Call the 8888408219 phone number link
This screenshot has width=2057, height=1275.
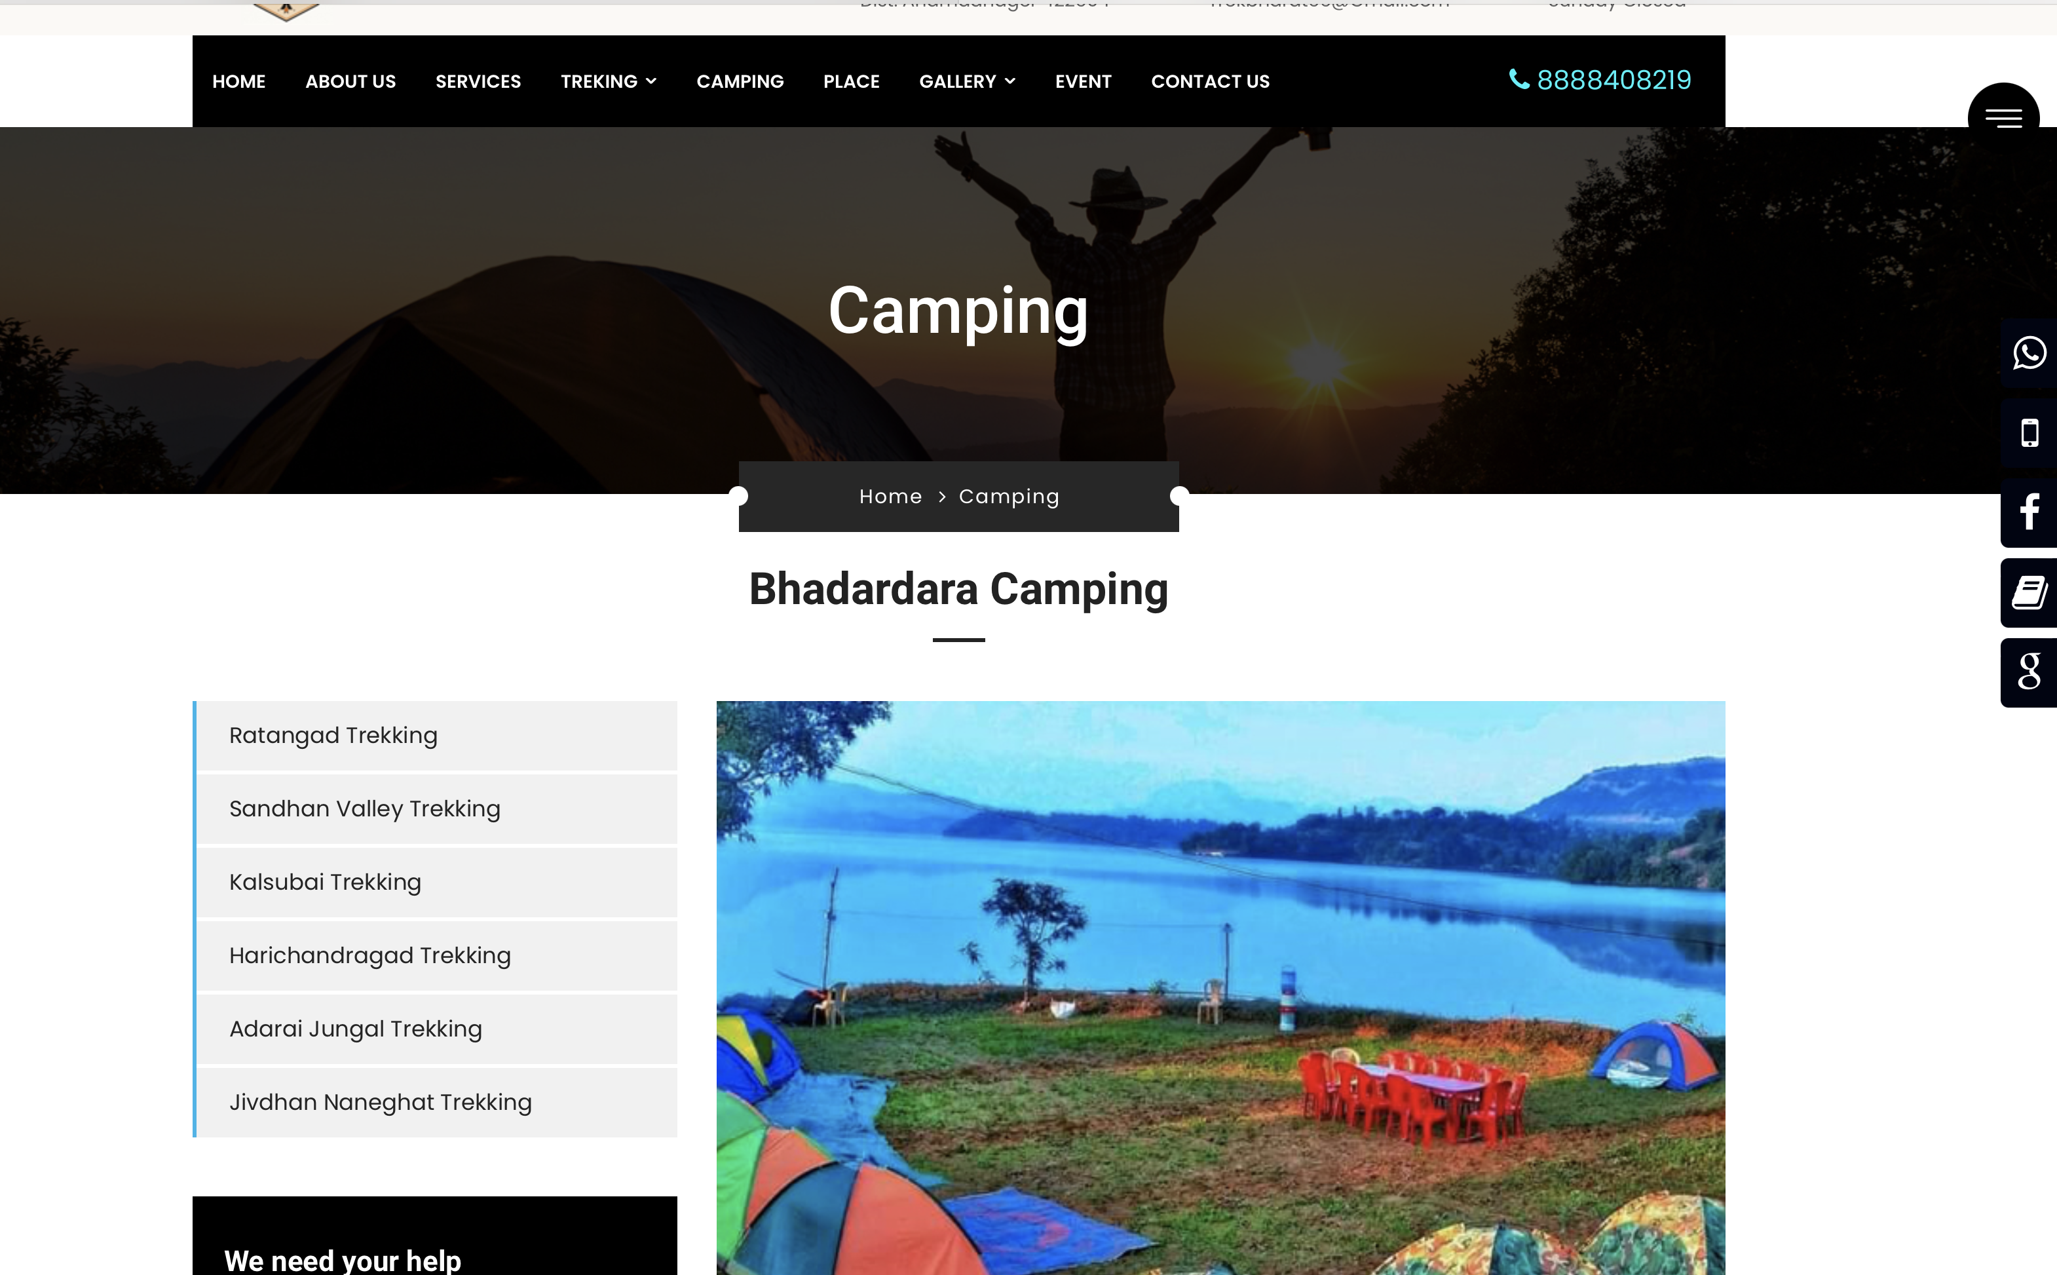pyautogui.click(x=1614, y=80)
